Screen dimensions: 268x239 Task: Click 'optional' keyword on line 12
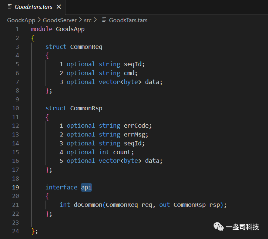pyautogui.click(x=81, y=126)
